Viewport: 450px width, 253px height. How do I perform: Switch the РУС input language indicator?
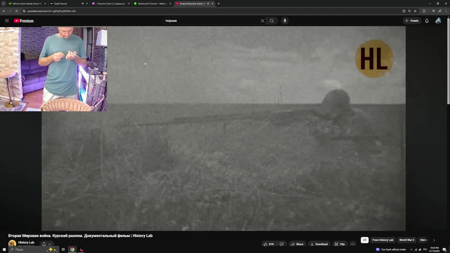pos(425,249)
